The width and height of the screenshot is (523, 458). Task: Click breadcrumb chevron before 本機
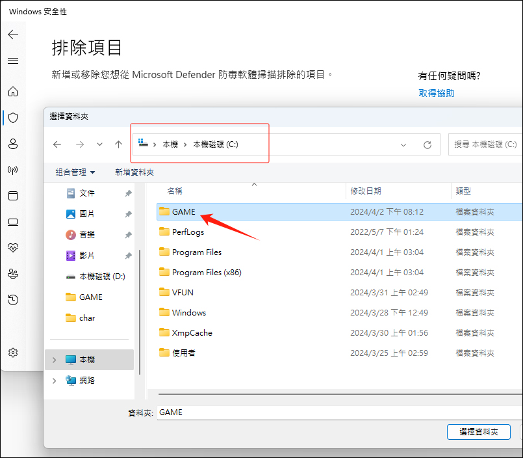[155, 144]
